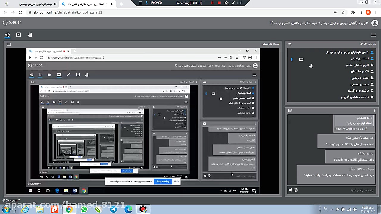Open a new browser tab
Viewport: 381px width, 214px height.
121,4
